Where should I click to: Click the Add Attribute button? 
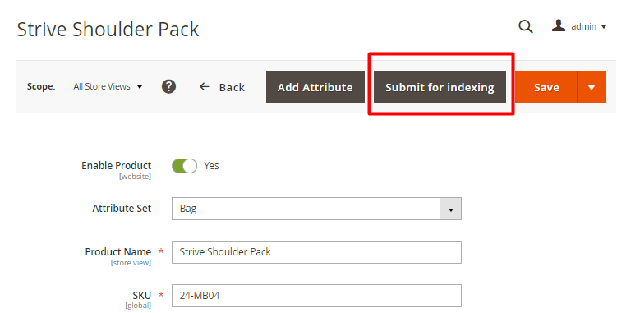(x=315, y=86)
